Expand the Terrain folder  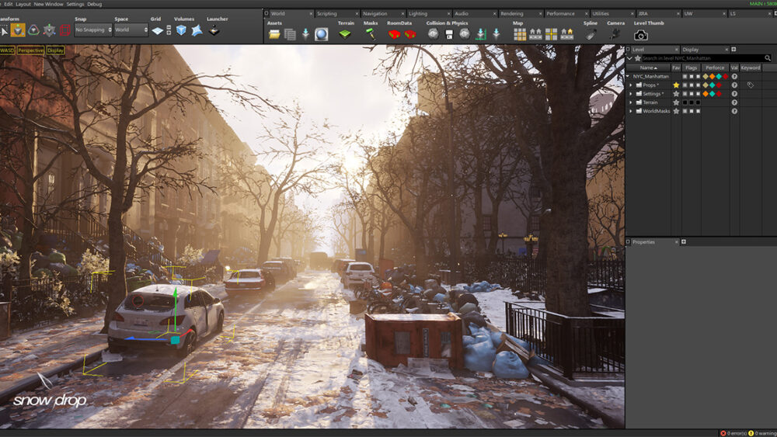pos(631,102)
